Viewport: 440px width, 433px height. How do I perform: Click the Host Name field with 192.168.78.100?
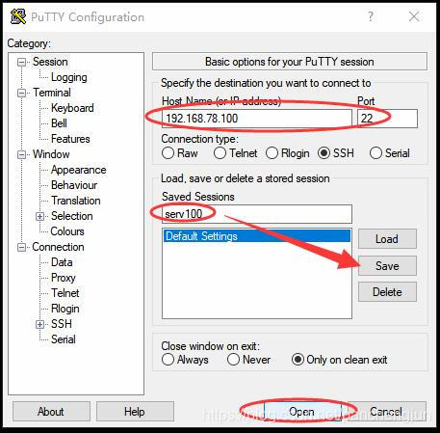(x=257, y=119)
